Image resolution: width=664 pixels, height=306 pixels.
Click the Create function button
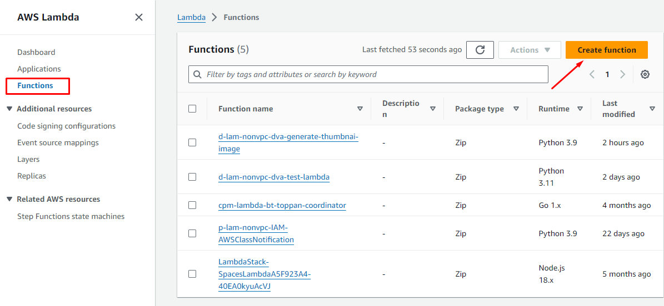click(x=607, y=50)
